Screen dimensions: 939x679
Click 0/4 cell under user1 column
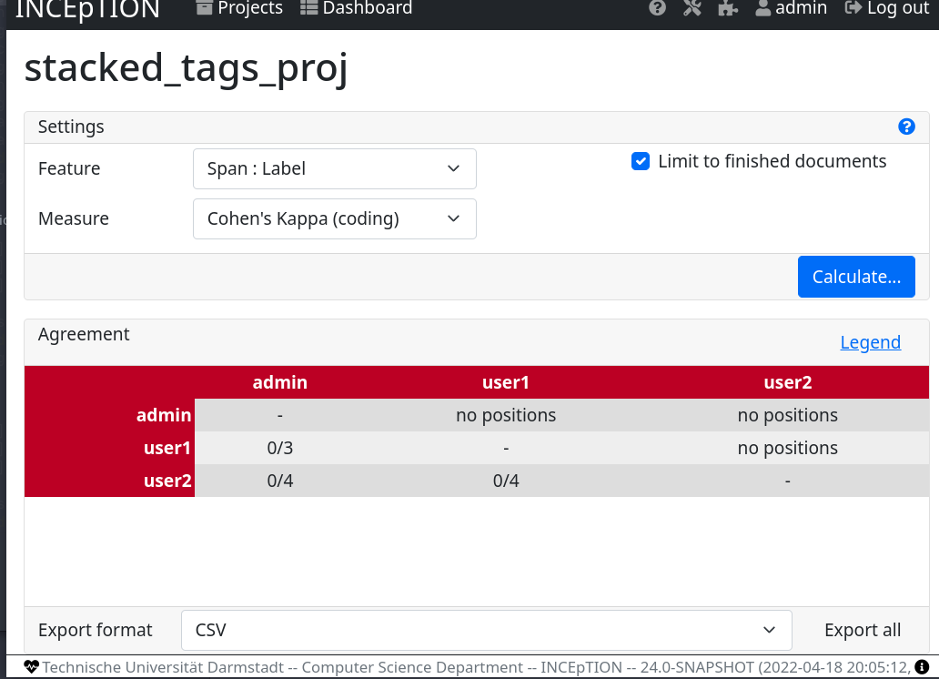(505, 481)
